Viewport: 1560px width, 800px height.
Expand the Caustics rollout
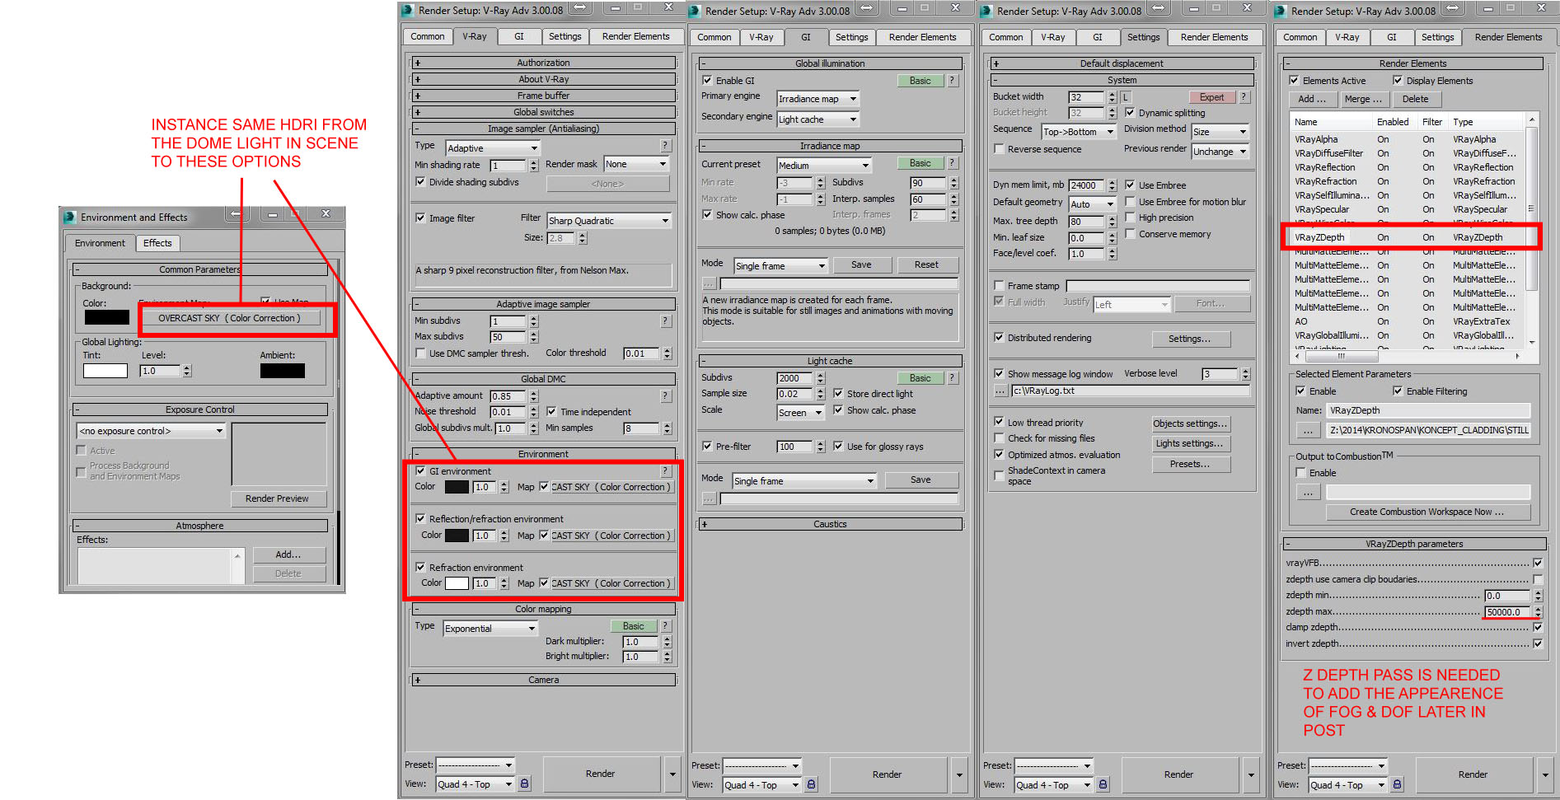[830, 524]
